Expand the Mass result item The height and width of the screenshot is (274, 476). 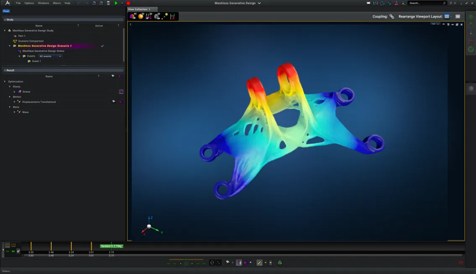[15, 112]
